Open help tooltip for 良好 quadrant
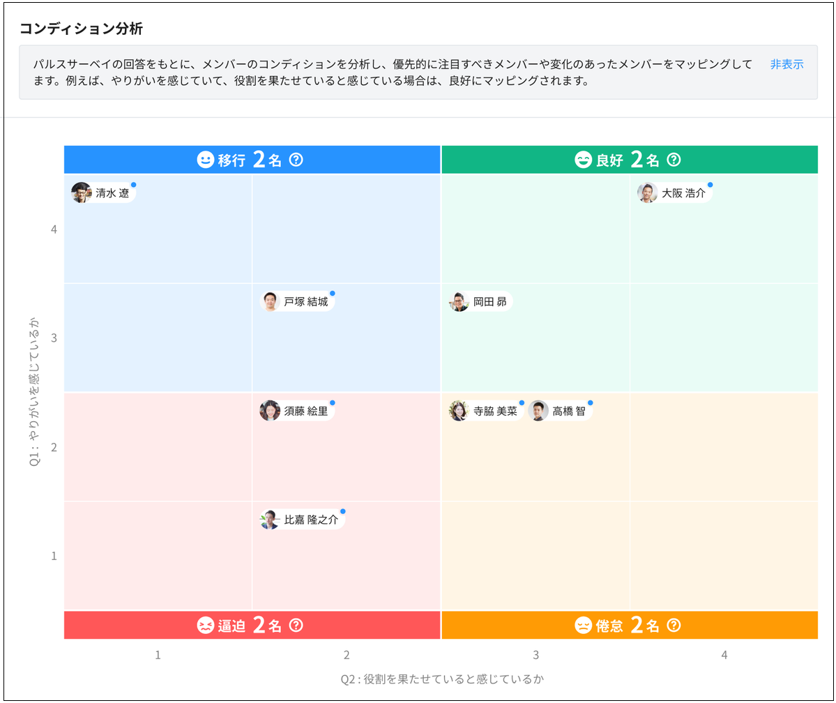The height and width of the screenshot is (703, 836). [x=672, y=159]
